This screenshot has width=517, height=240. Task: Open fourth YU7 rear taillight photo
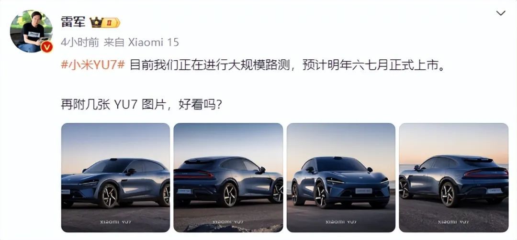pos(454,177)
